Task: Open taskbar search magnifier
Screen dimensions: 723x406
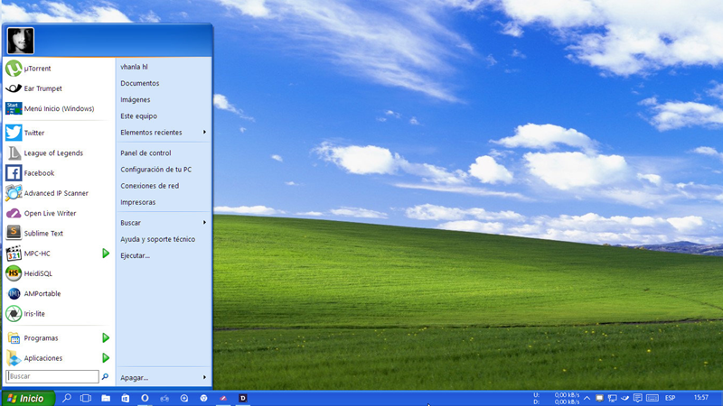Action: [x=67, y=398]
